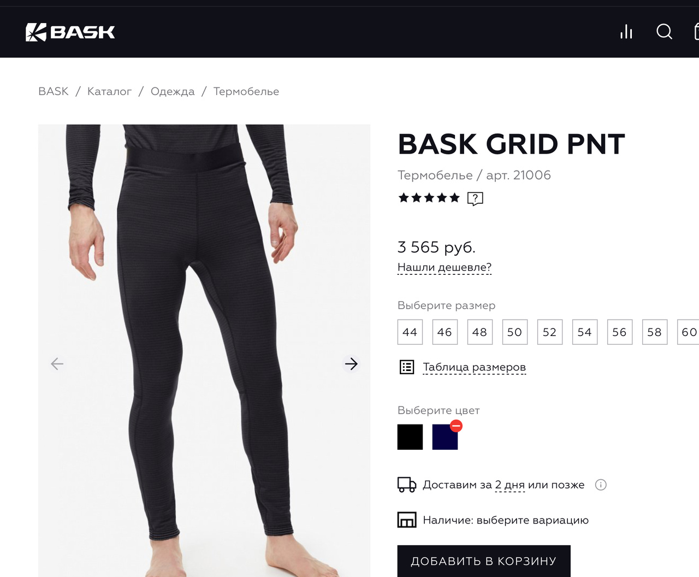The height and width of the screenshot is (577, 699).
Task: Open "Таблица размеров" size chart link
Action: 475,367
